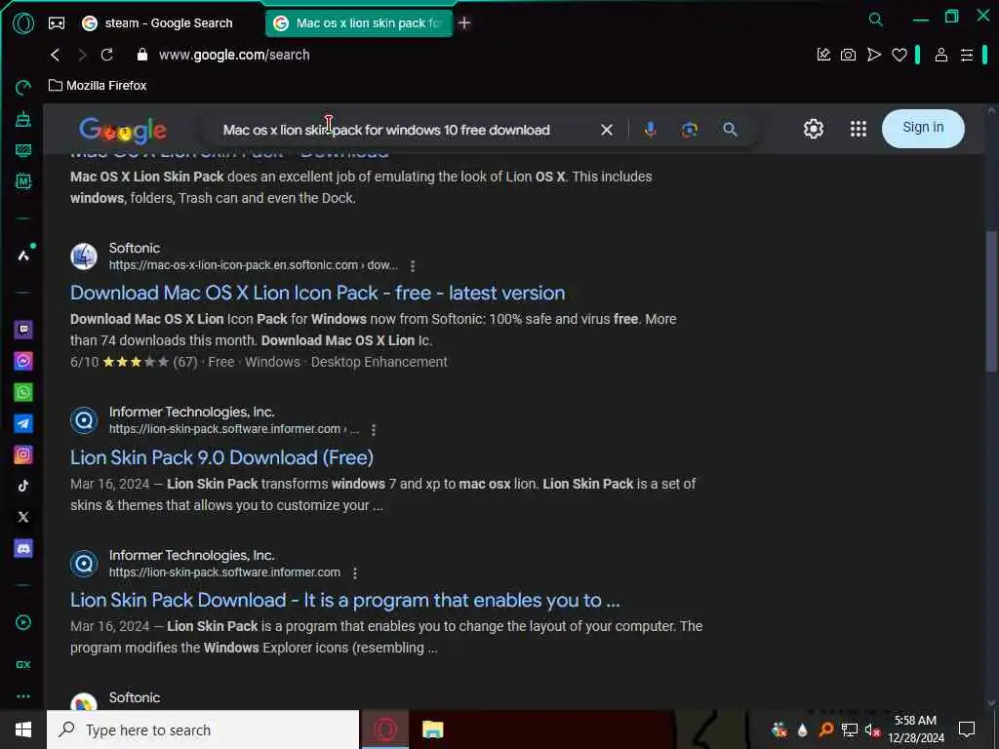Viewport: 999px width, 749px height.
Task: Search by image with Google Lens
Action: pos(690,130)
